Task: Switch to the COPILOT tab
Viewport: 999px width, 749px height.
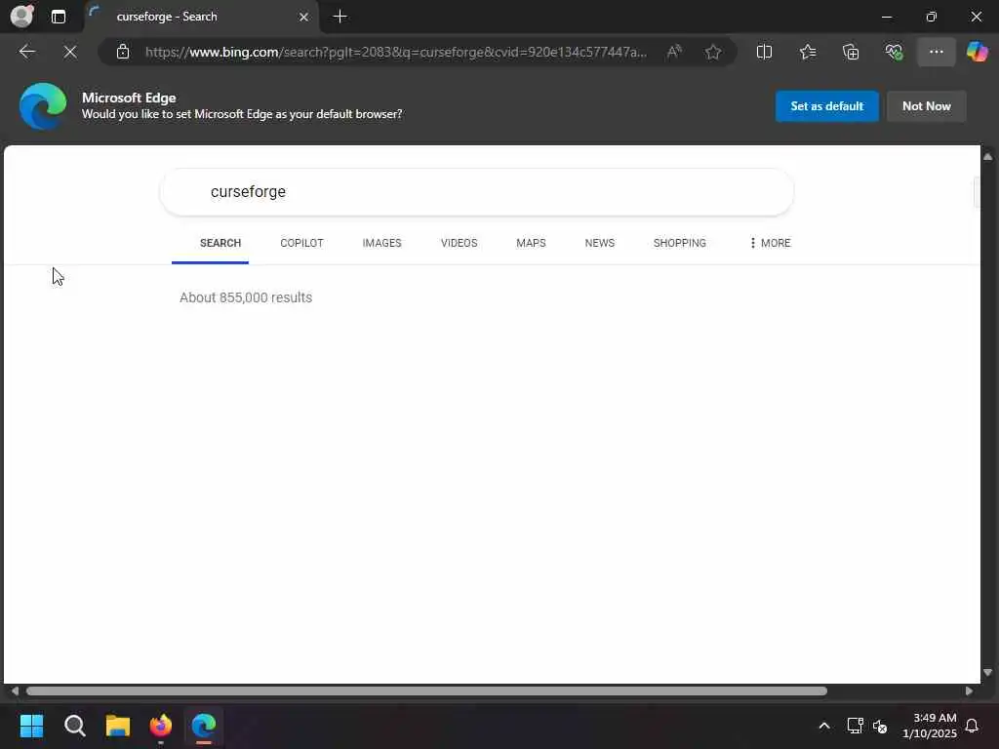Action: 301,243
